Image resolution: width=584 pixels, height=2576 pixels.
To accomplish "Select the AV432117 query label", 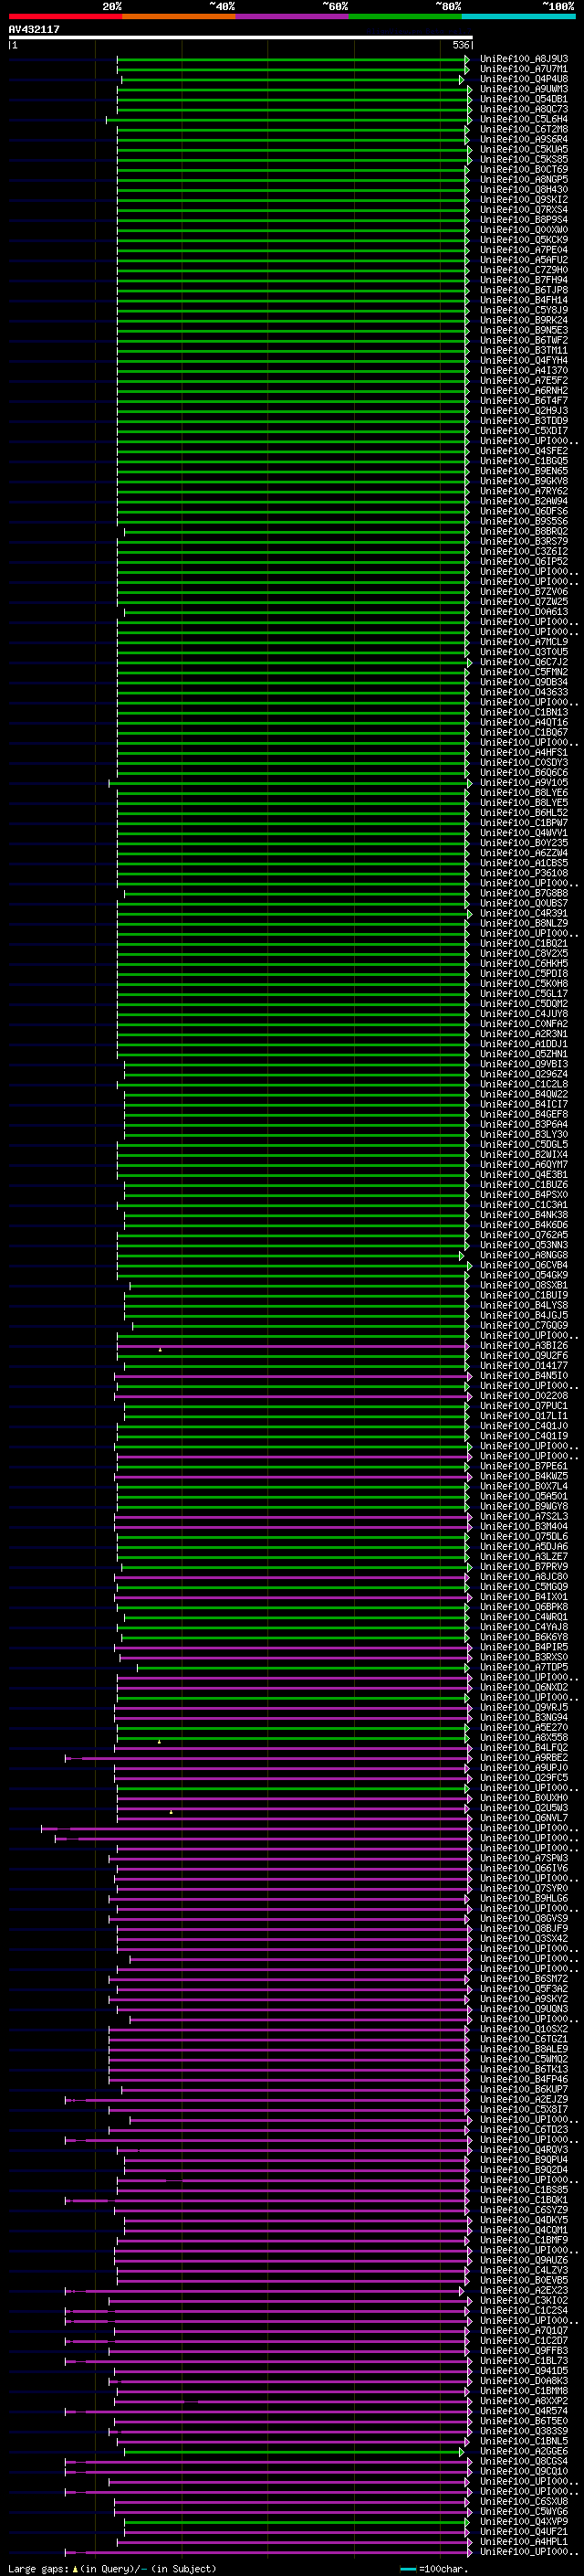I will [x=34, y=30].
